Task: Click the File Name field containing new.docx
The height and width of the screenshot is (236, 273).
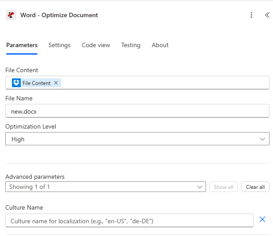Action: click(137, 111)
